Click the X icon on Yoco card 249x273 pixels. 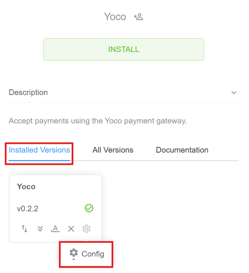[x=71, y=228]
